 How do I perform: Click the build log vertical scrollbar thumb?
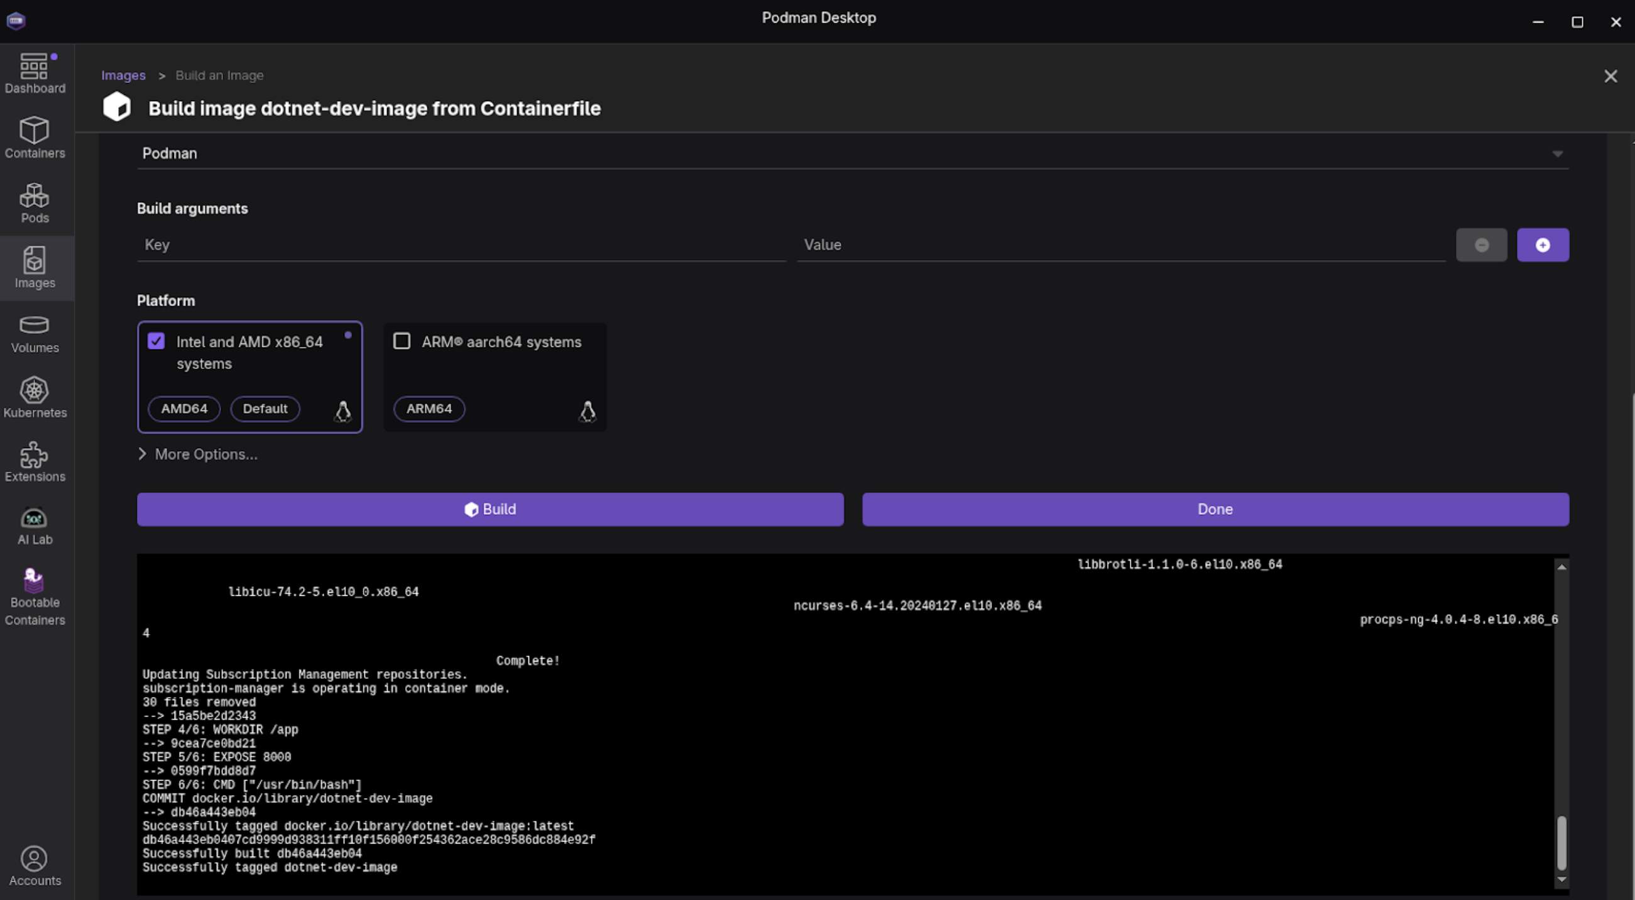1561,843
